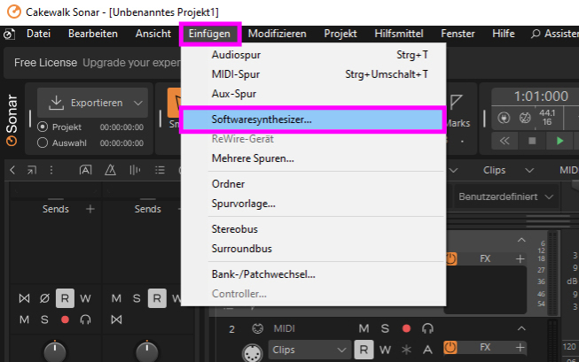Arm MIDI track 2 for recording
Image resolution: width=579 pixels, height=362 pixels.
point(406,328)
